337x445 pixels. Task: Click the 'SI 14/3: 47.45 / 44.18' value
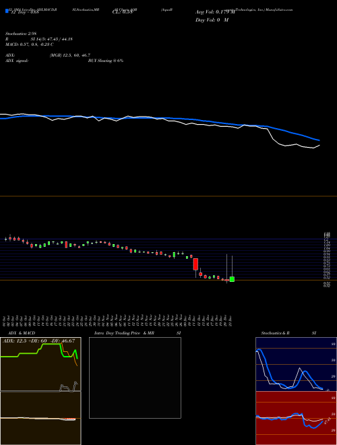click(x=52, y=39)
